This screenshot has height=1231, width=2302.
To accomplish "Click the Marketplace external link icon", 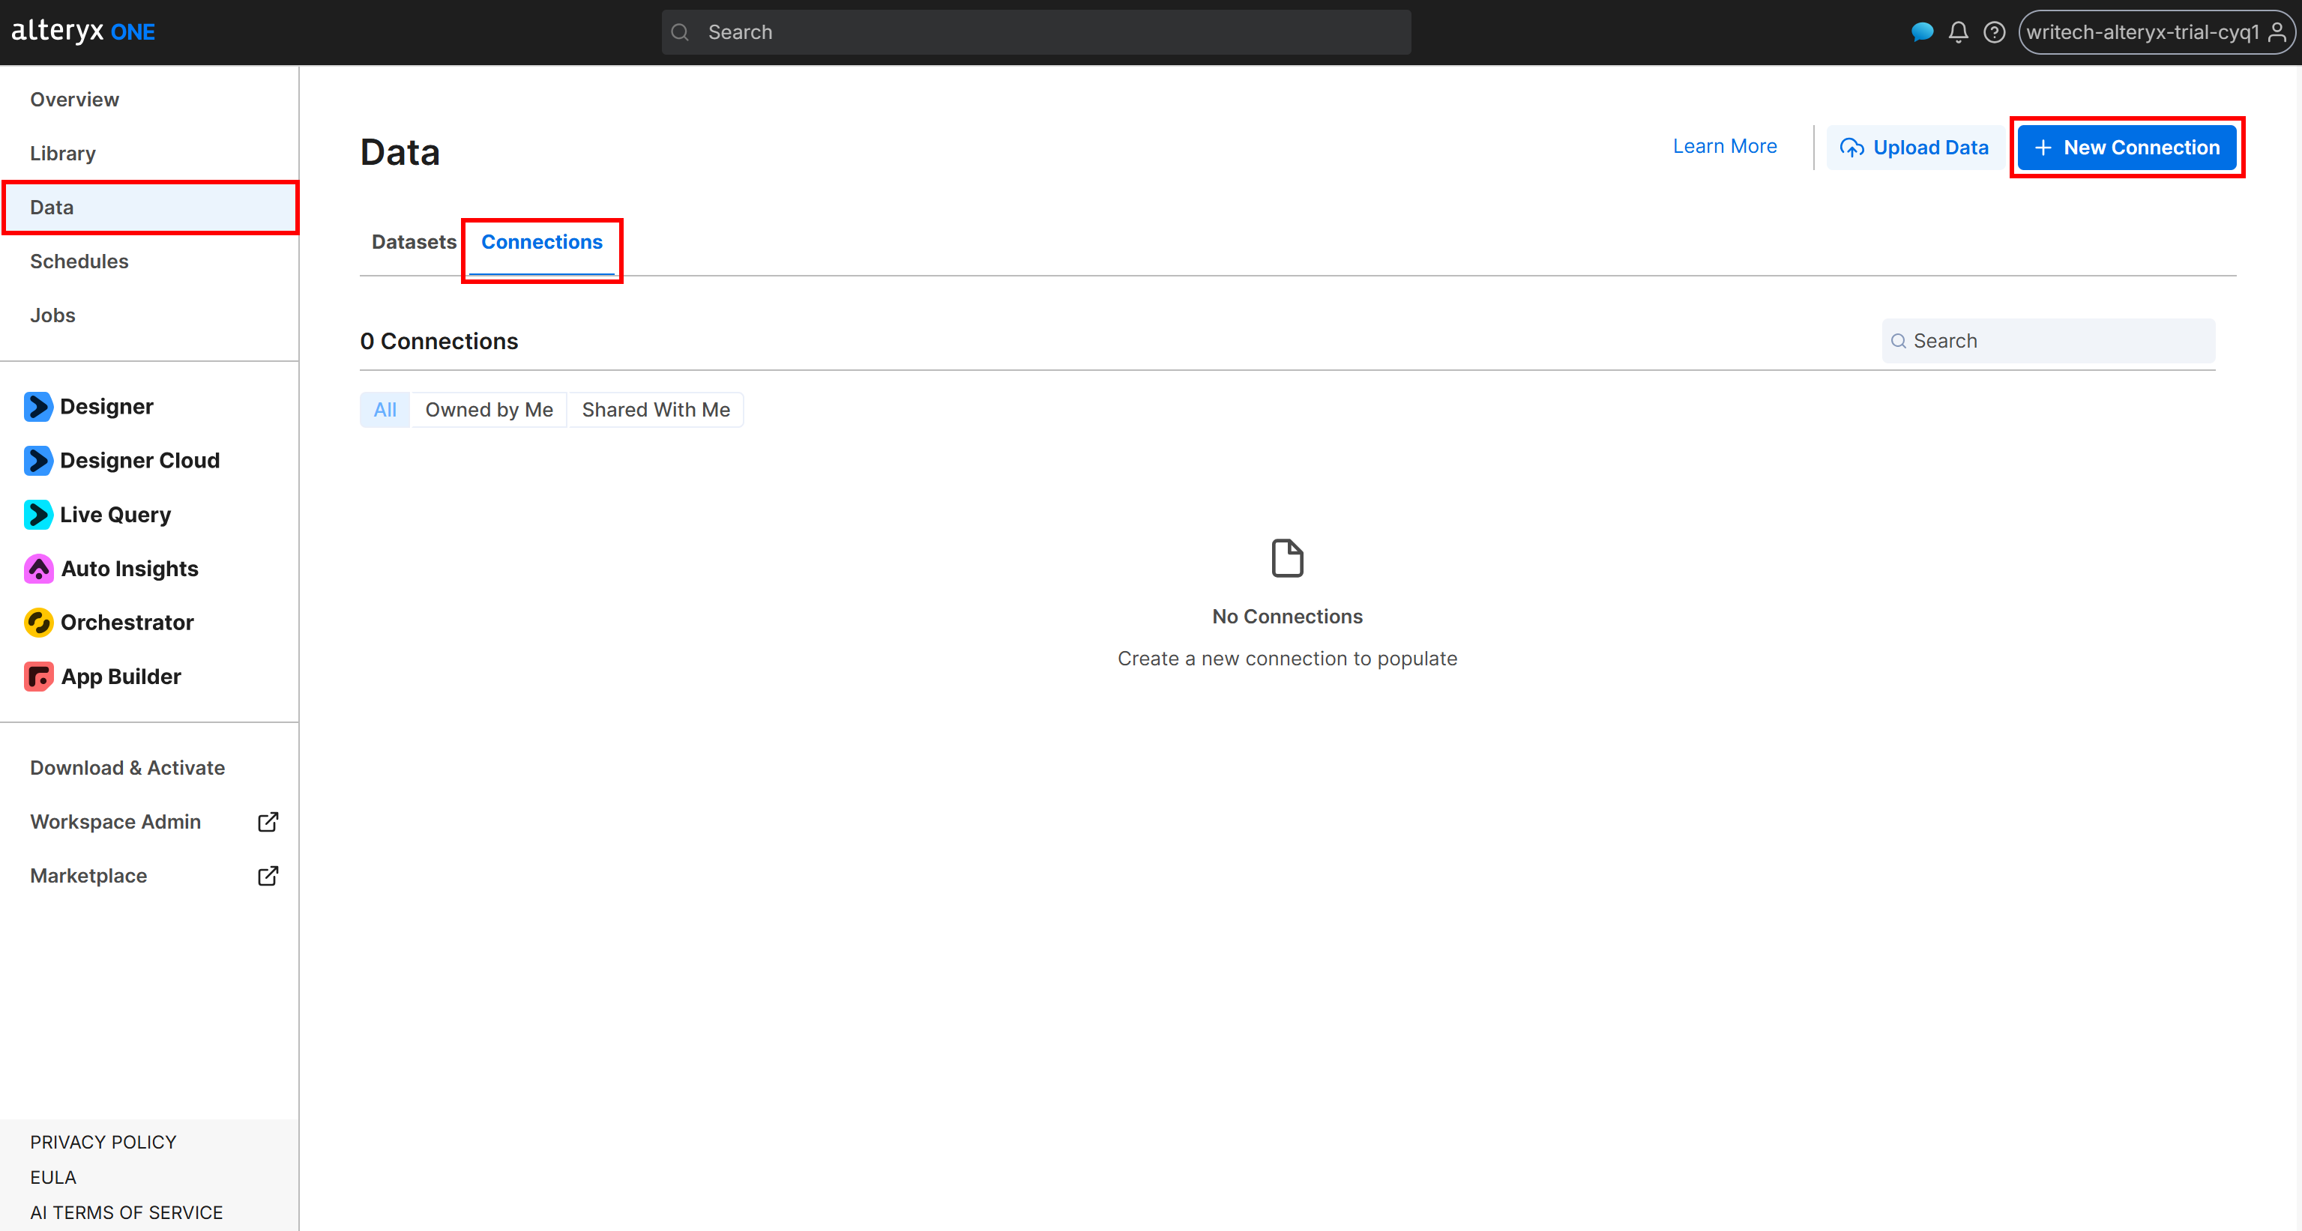I will (268, 875).
